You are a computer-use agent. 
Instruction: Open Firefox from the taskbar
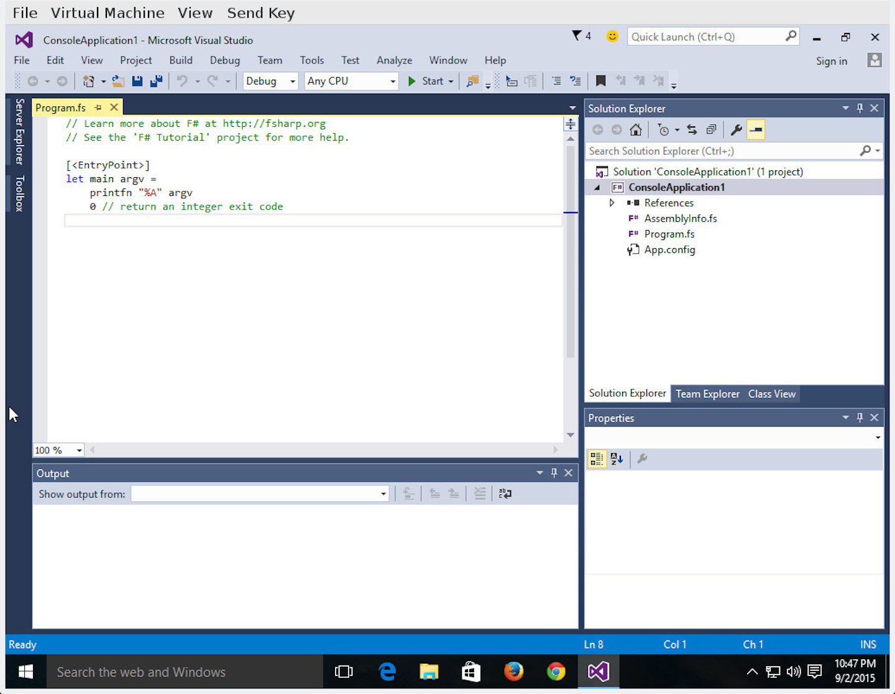(x=513, y=672)
